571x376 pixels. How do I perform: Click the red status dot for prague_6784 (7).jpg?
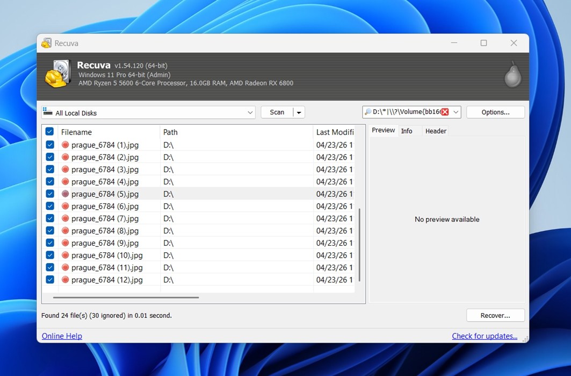(x=65, y=218)
